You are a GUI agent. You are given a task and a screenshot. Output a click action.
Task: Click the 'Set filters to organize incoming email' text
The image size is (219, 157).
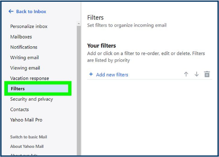tap(127, 25)
